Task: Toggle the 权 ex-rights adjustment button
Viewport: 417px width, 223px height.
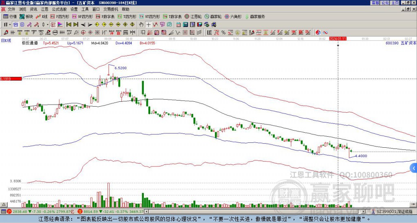Action: click(x=53, y=25)
